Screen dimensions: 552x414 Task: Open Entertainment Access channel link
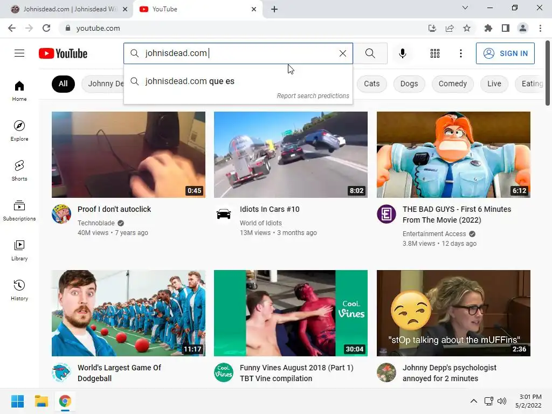click(434, 234)
